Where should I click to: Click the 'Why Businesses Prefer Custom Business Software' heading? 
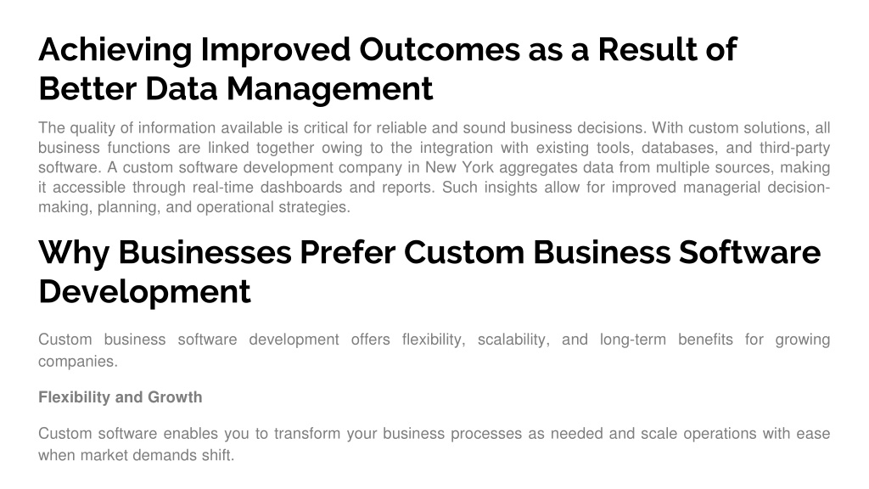(429, 253)
